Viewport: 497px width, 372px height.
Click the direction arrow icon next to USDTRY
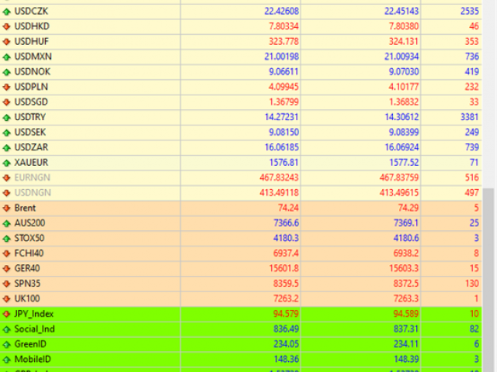pyautogui.click(x=7, y=117)
